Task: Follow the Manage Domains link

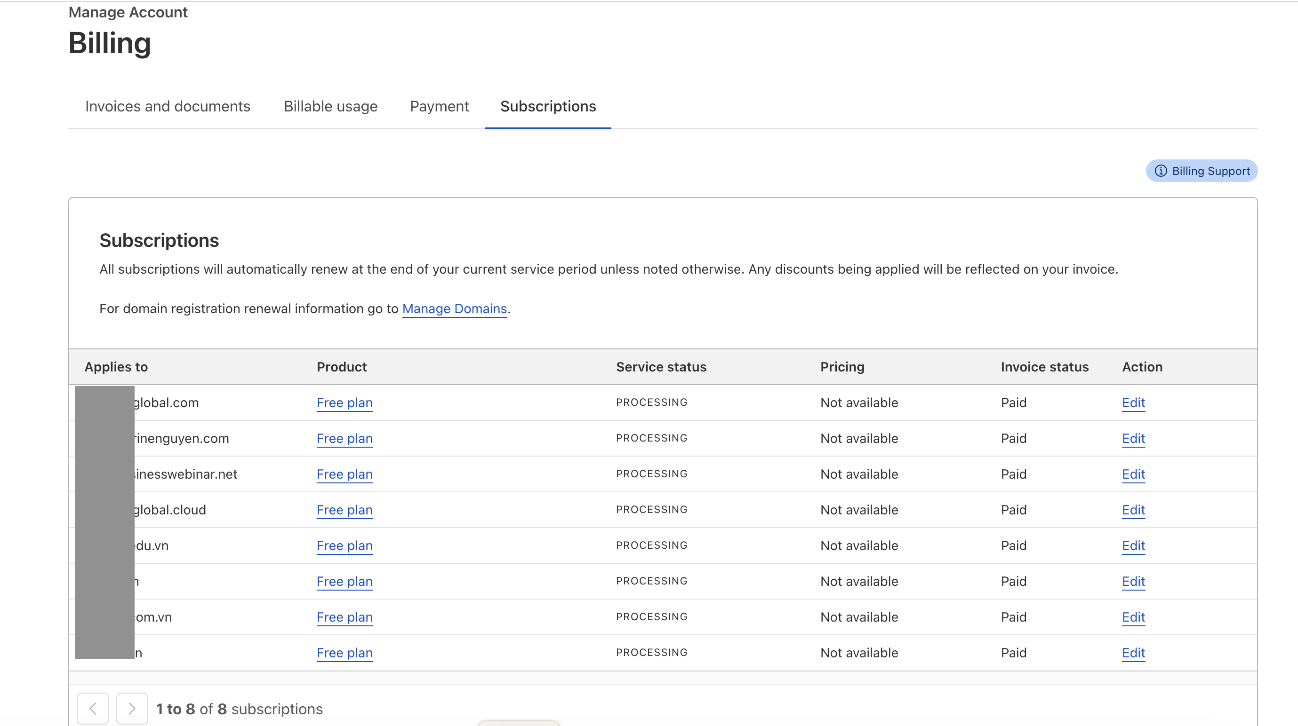Action: [x=454, y=308]
